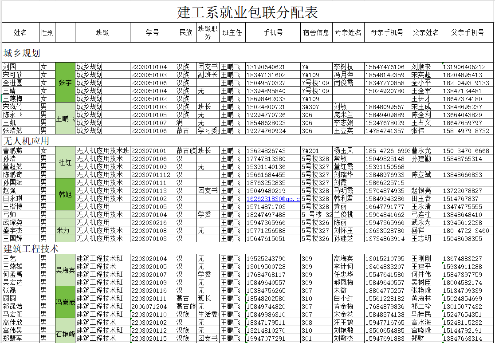Screen dimensions: 495x343
Task: Select the 父亲手机号 header cell
Action: pyautogui.click(x=467, y=32)
